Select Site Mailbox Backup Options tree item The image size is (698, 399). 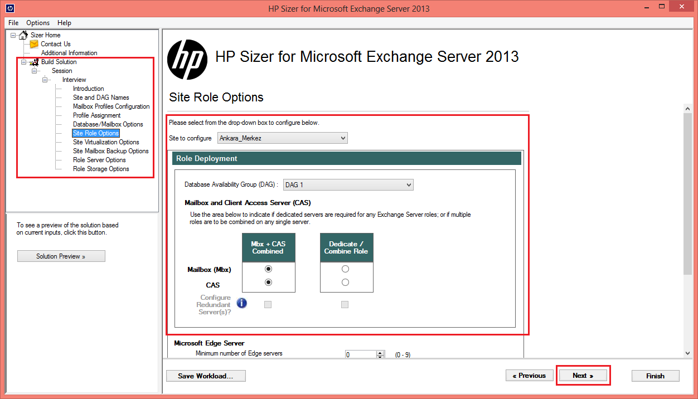pos(111,151)
